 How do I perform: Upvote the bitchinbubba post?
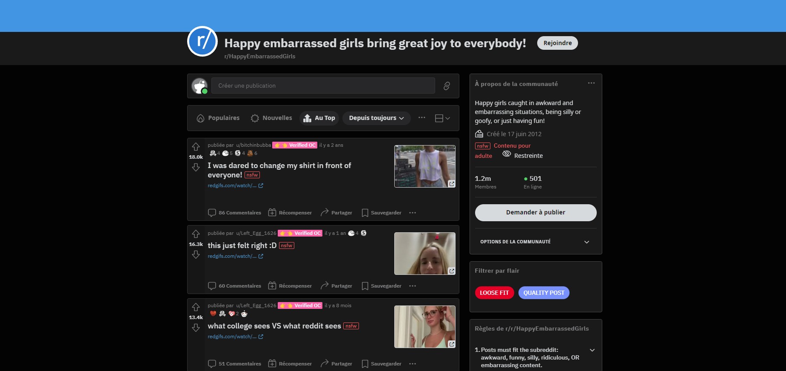tap(196, 147)
